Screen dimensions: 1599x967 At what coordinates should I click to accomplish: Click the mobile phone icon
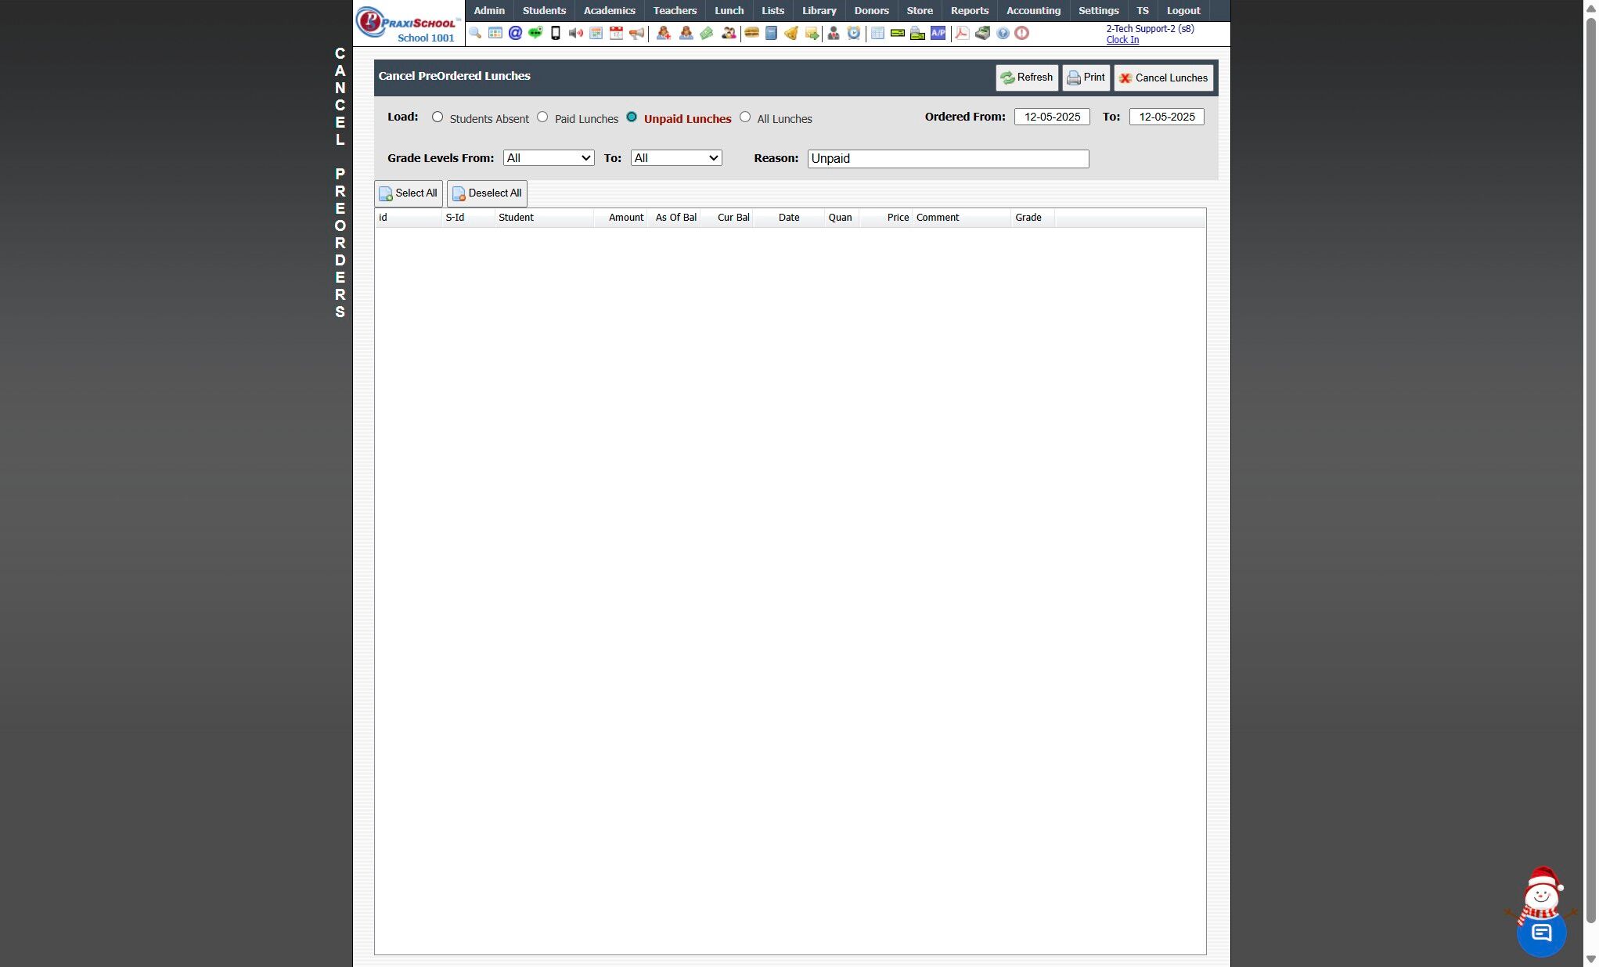coord(556,33)
